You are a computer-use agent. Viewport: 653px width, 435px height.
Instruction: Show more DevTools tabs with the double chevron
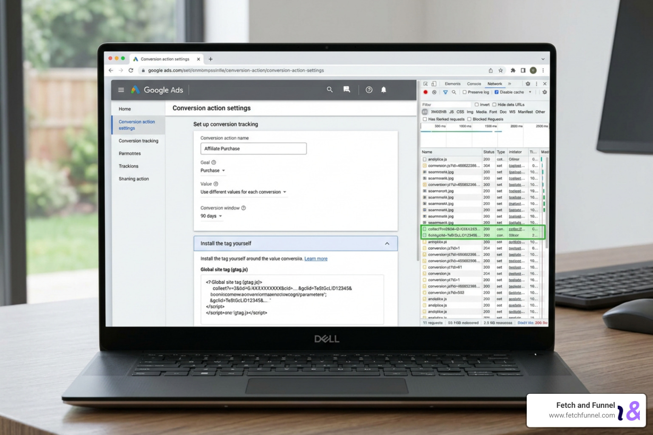point(509,84)
